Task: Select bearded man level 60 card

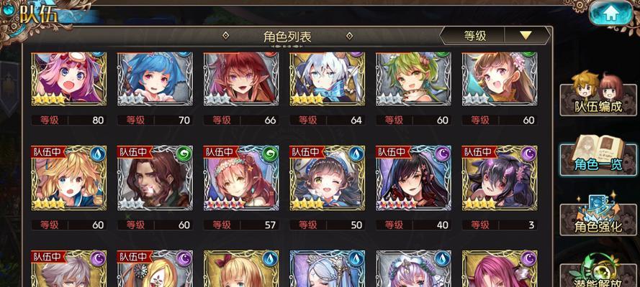Action: pos(155,178)
